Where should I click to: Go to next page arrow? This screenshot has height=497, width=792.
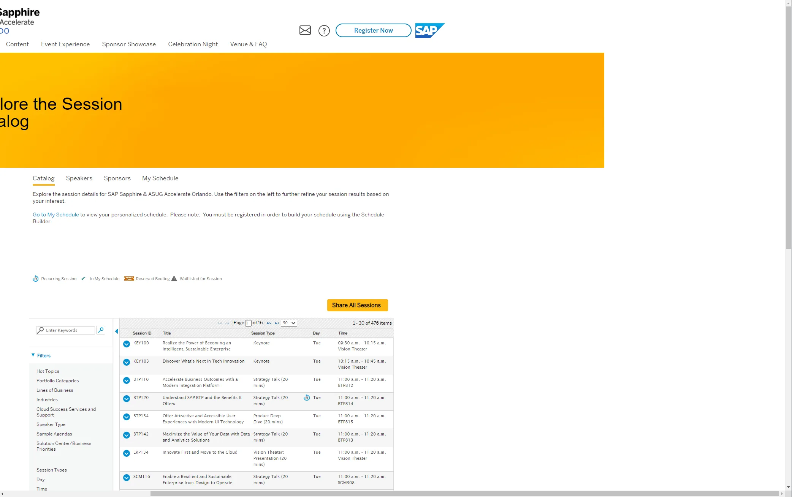(x=269, y=323)
